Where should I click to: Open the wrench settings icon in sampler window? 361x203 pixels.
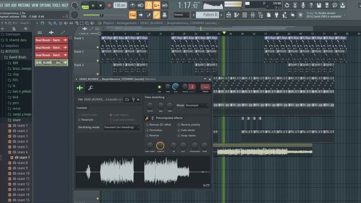click(90, 88)
